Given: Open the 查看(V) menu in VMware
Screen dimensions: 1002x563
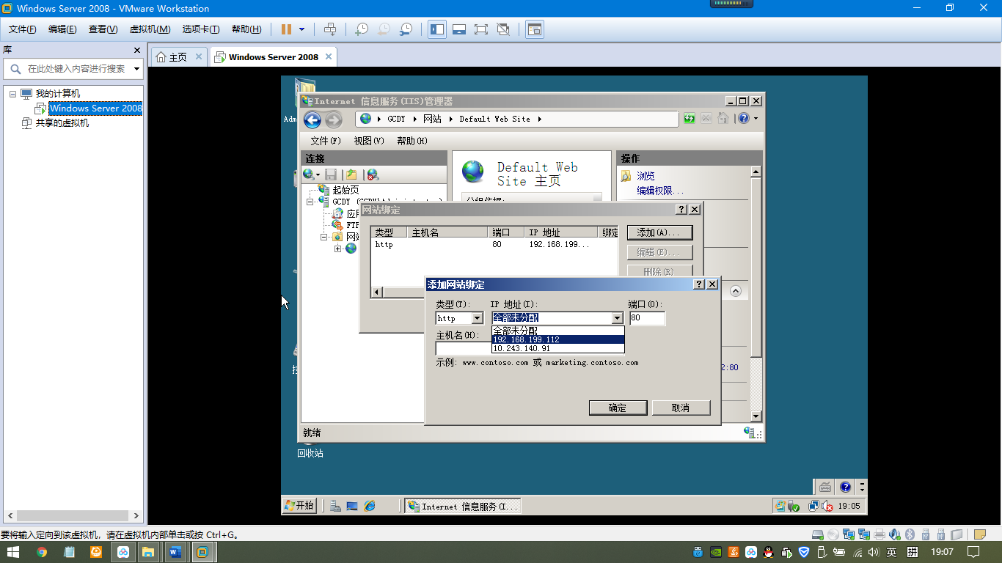Looking at the screenshot, I should (x=103, y=29).
